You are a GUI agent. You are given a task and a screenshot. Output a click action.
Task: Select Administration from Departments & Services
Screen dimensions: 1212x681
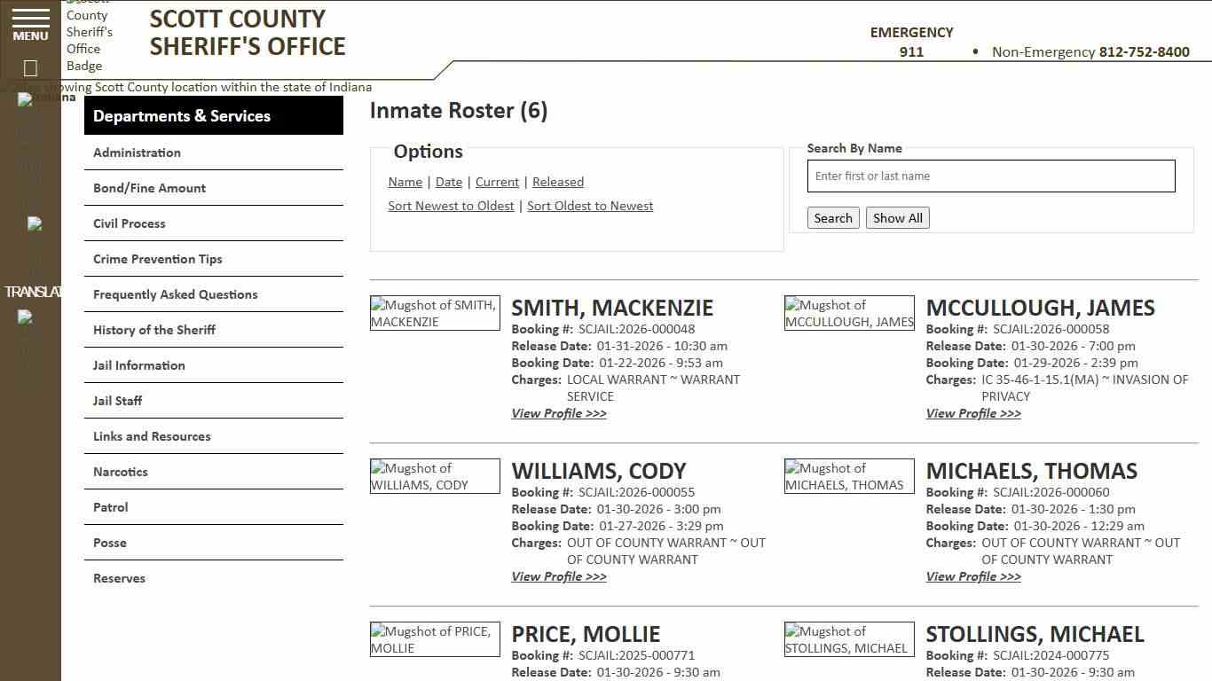[137, 152]
